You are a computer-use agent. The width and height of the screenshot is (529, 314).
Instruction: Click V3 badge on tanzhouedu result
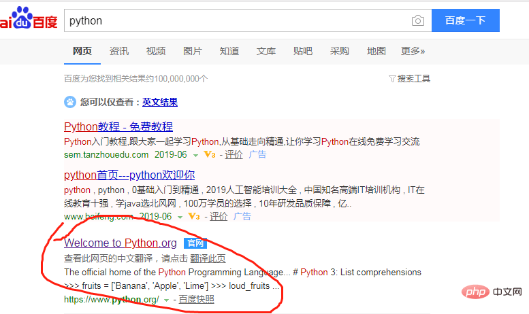pyautogui.click(x=210, y=155)
